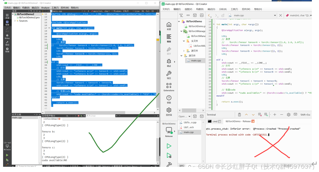Start debugging with play-bug icon in right window
319x172 pixels.
[x=169, y=155]
